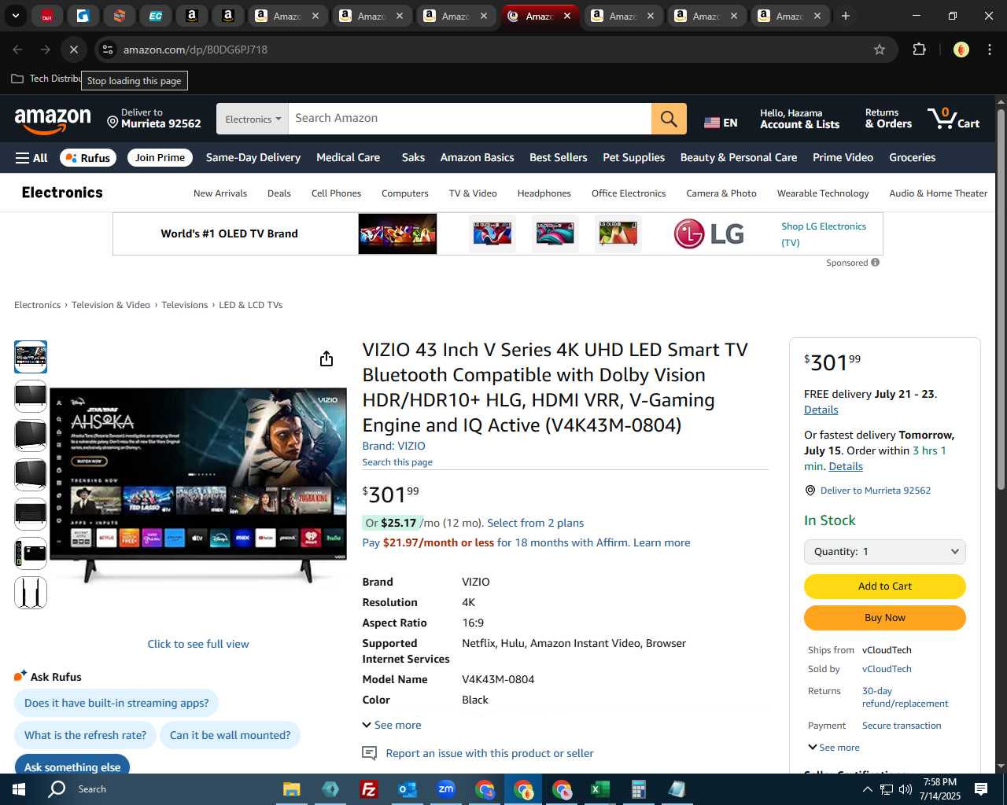Switch to the pinned D&H tab

[47, 16]
